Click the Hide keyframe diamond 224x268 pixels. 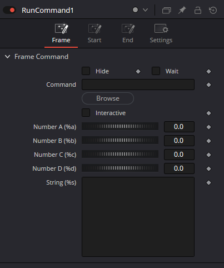coord(138,71)
